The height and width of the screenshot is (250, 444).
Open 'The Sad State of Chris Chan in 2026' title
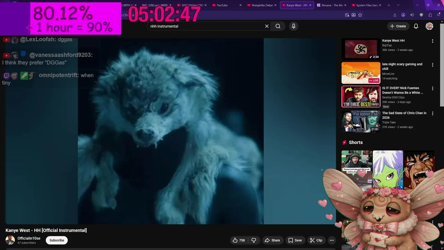click(404, 115)
